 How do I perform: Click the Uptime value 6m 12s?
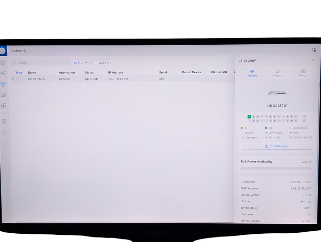pyautogui.click(x=306, y=202)
